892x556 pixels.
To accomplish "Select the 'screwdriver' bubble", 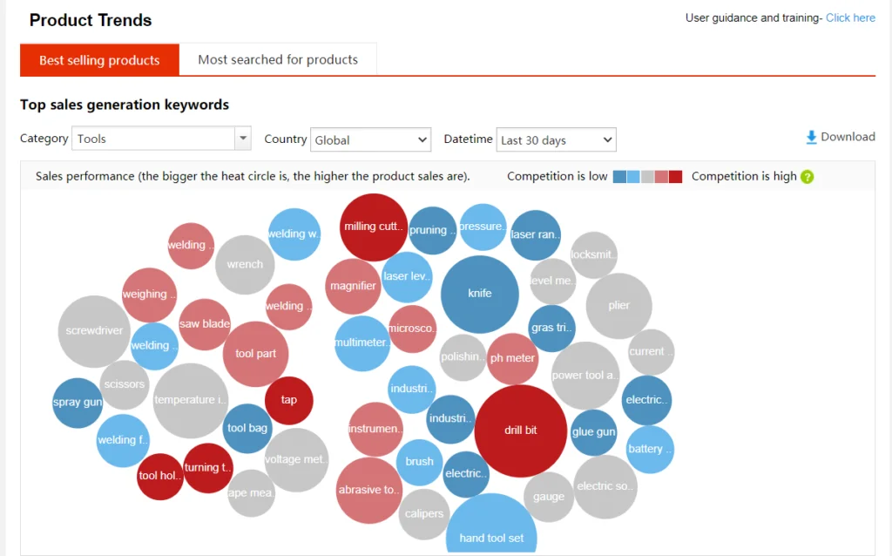I will click(x=94, y=331).
